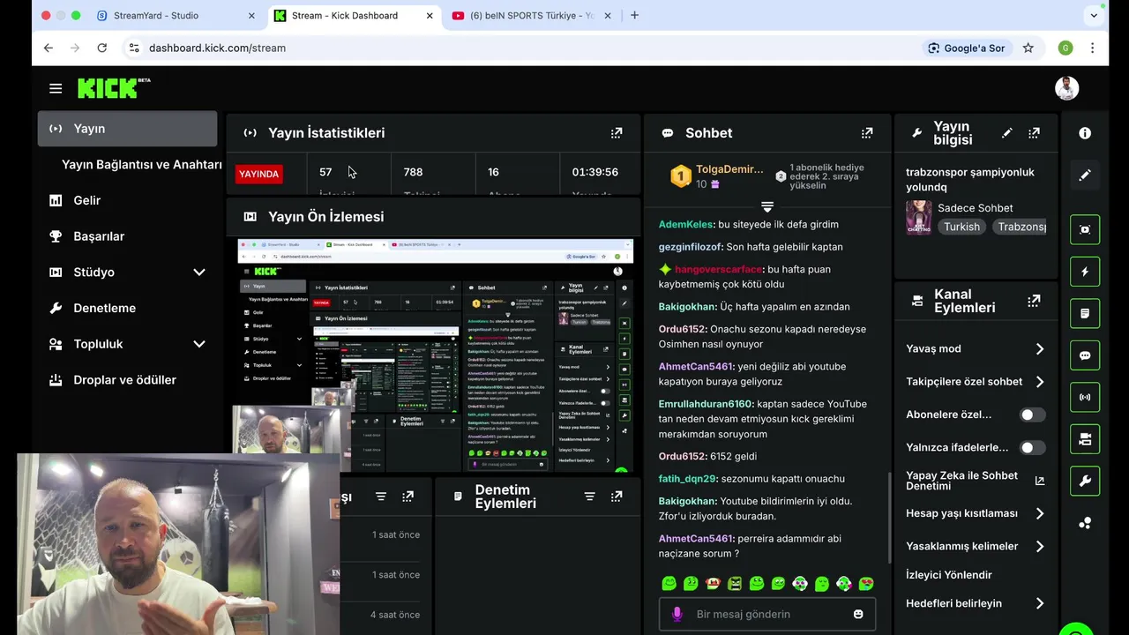The image size is (1129, 635).
Task: Click the YAYINDA live badge
Action: tap(258, 174)
